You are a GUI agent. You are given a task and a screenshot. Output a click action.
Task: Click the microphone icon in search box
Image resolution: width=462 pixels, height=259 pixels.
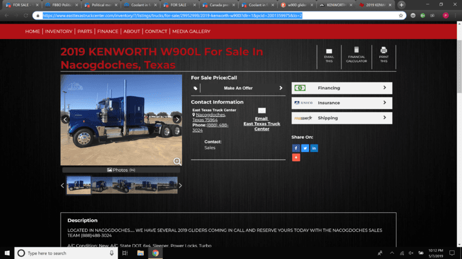click(111, 253)
